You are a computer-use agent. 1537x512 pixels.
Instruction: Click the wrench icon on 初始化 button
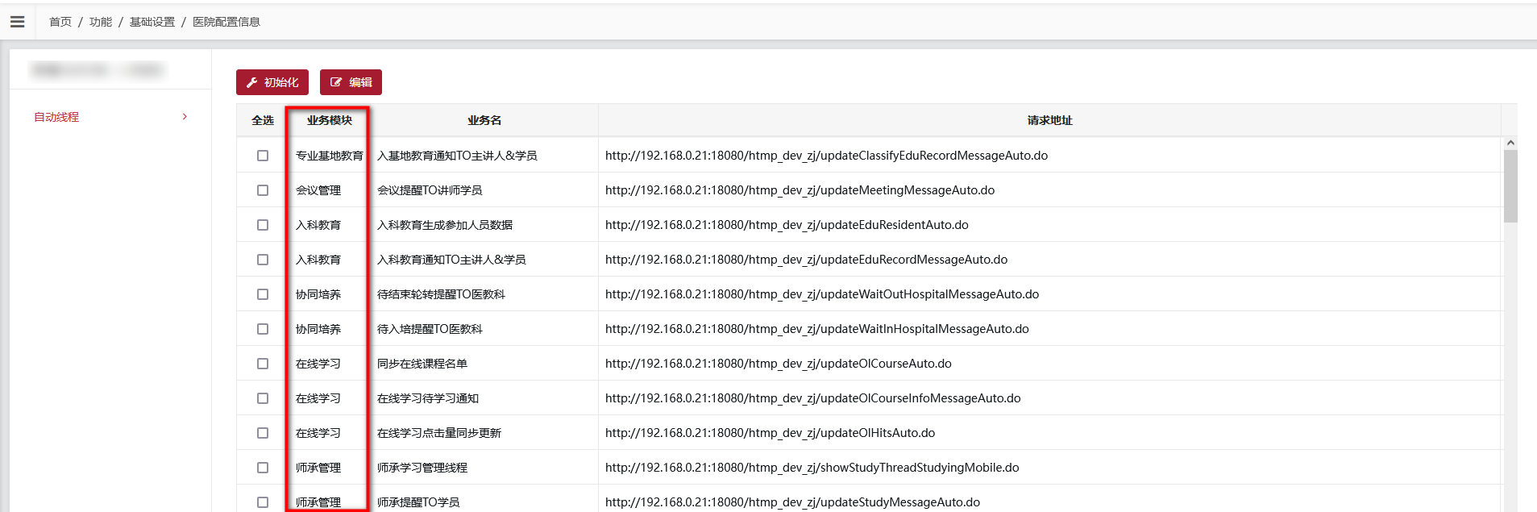point(252,82)
